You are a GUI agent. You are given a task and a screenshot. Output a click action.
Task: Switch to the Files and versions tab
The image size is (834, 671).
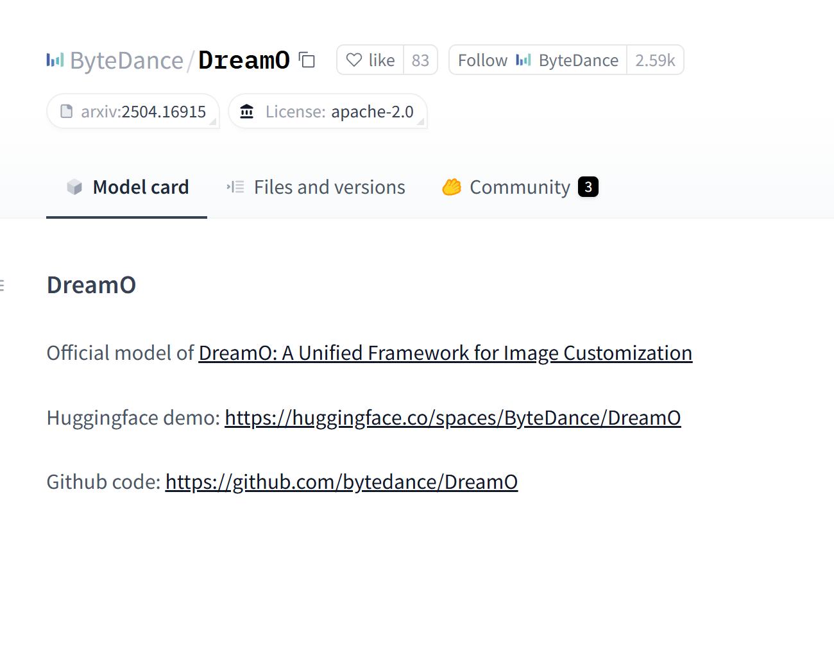click(x=316, y=187)
